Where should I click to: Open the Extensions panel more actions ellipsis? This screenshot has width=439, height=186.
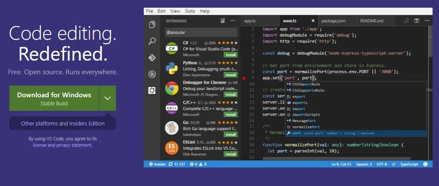point(233,20)
